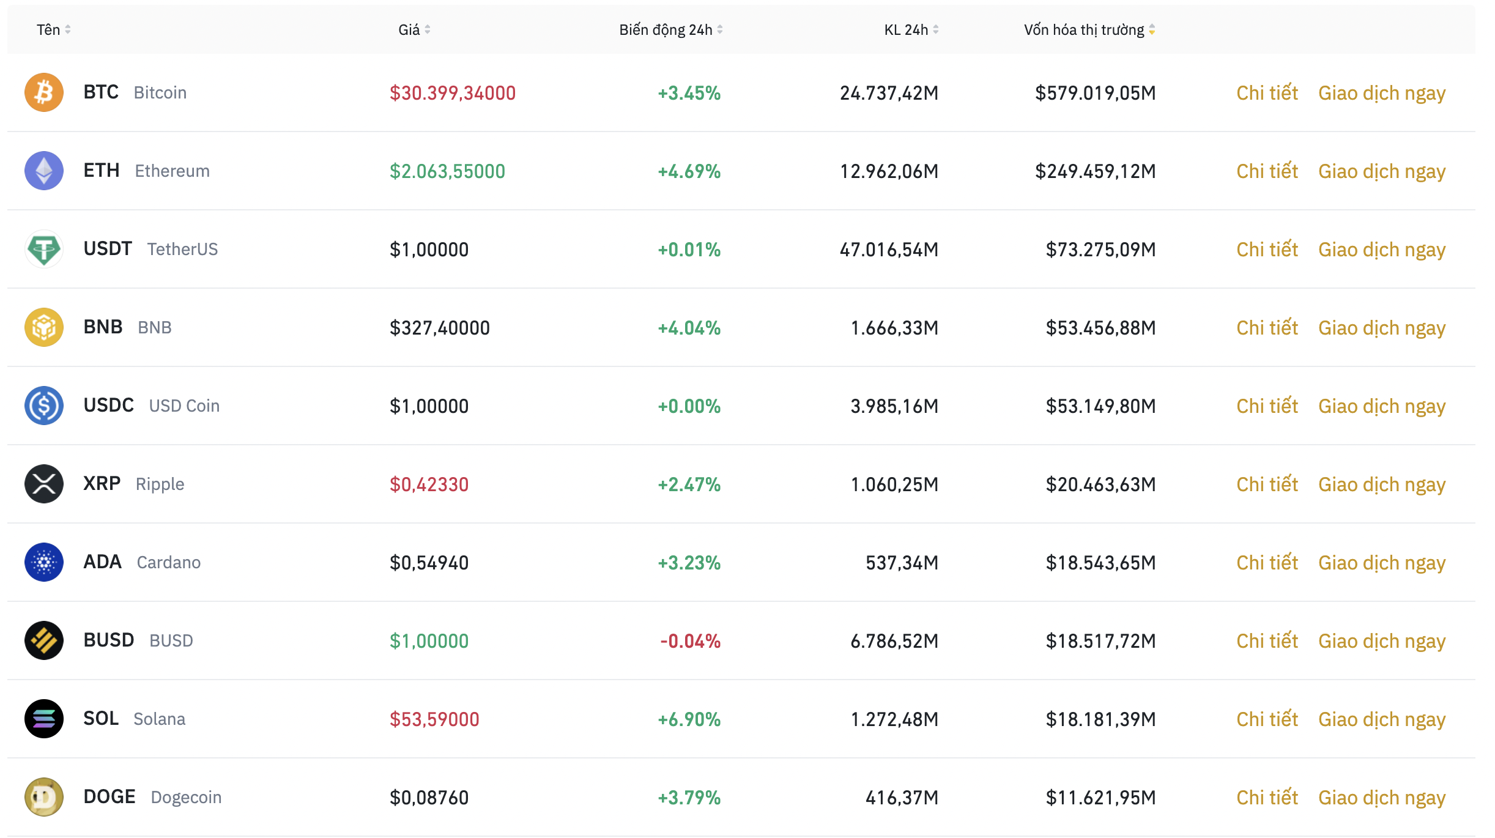Click the USD Coin logo
The width and height of the screenshot is (1495, 838).
point(44,406)
